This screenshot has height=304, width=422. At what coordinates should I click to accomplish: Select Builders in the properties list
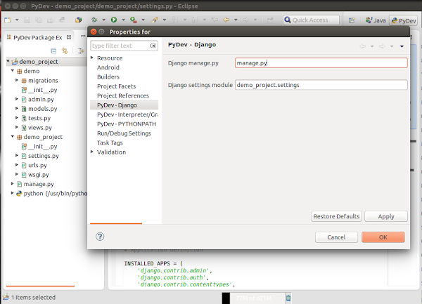tap(108, 77)
